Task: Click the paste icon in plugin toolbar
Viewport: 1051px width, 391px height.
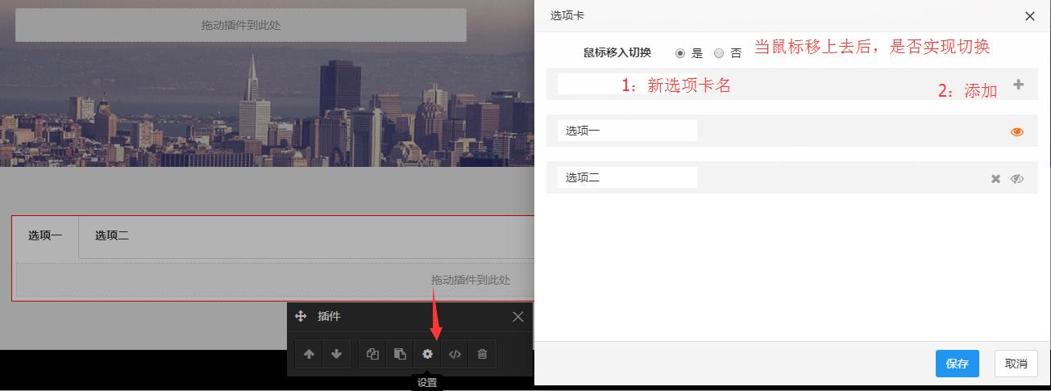Action: click(x=400, y=354)
